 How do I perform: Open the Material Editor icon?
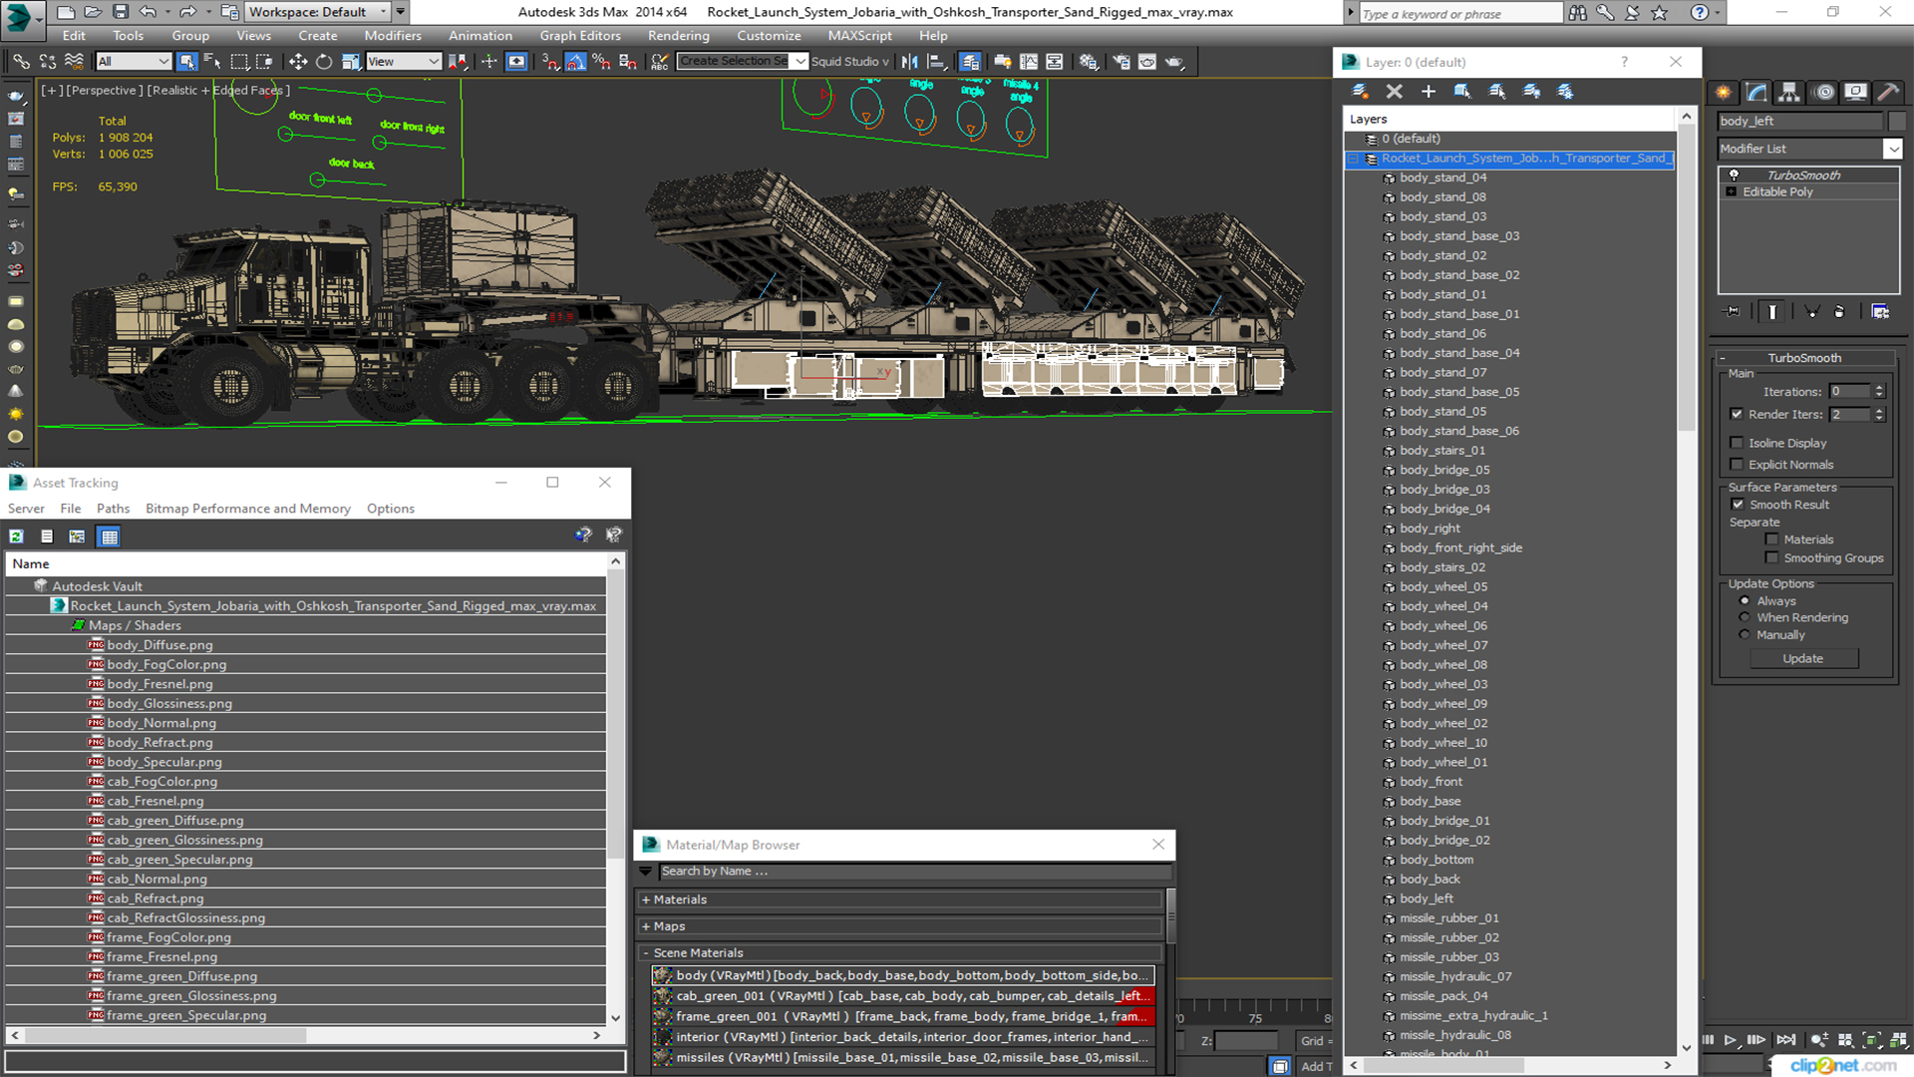point(1089,62)
